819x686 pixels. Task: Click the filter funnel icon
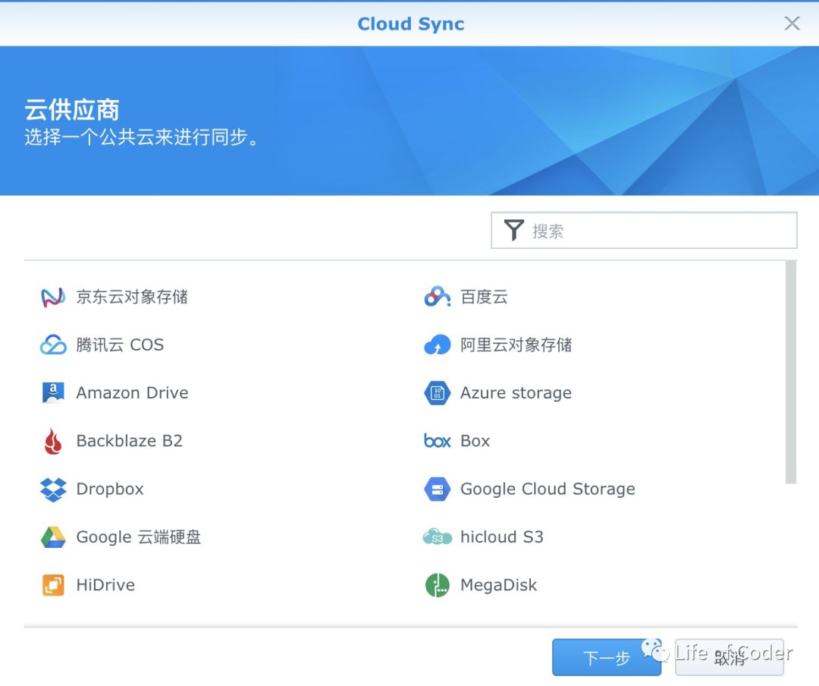pyautogui.click(x=514, y=231)
